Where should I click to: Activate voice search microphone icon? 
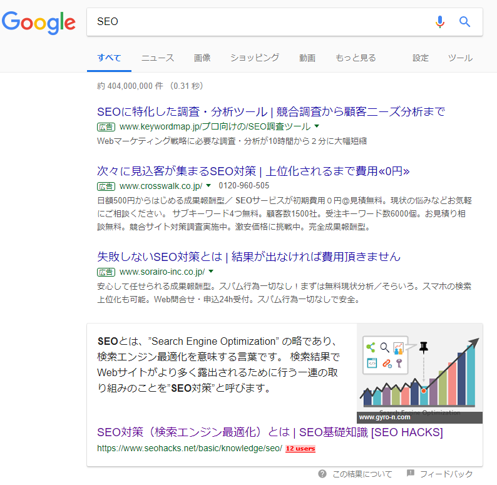click(x=439, y=21)
